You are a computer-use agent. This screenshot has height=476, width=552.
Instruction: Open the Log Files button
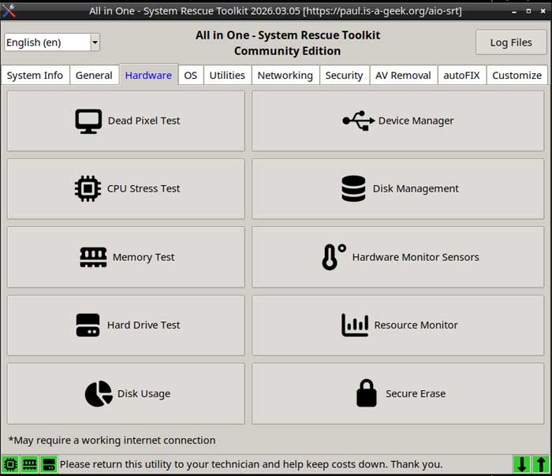pyautogui.click(x=511, y=43)
